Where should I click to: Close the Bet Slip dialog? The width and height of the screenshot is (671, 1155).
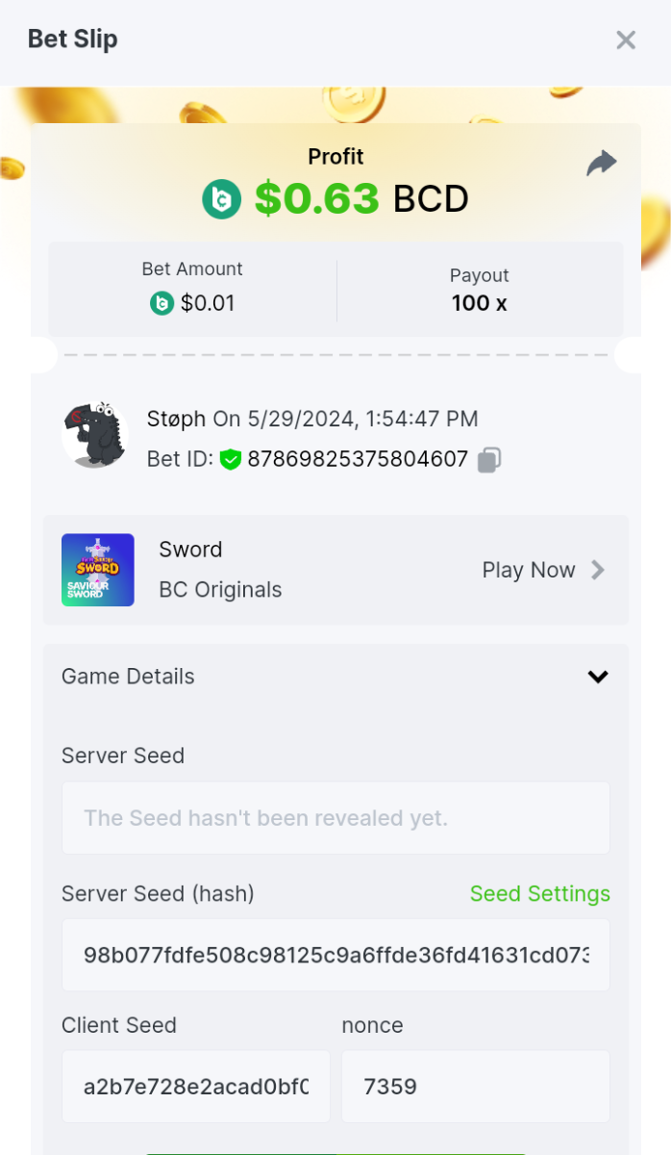point(626,39)
